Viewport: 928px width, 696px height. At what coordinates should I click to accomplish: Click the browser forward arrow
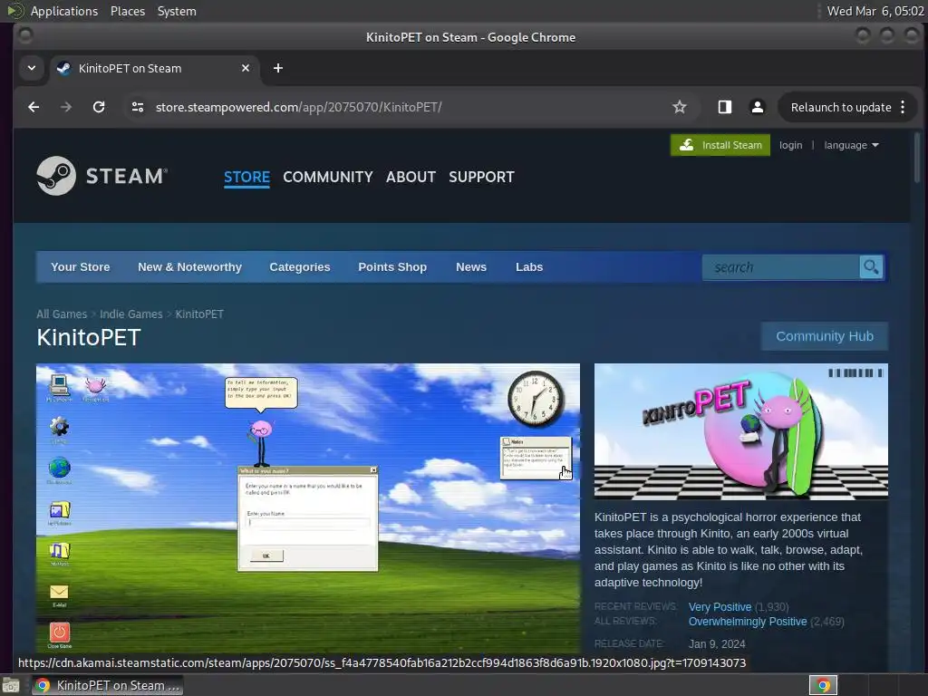(66, 107)
